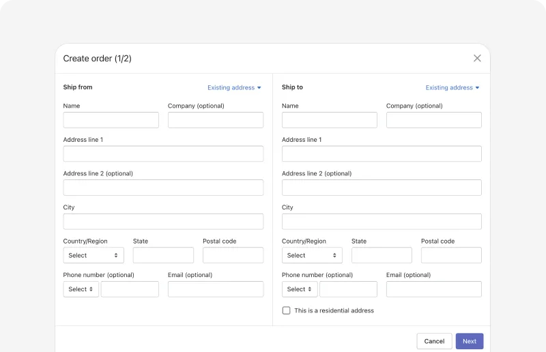Click the Ship to Email field

tap(434, 289)
